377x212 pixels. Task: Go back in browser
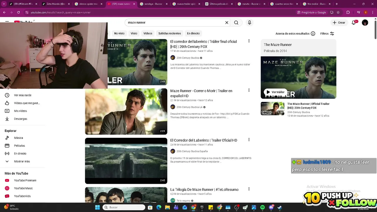pos(4,12)
